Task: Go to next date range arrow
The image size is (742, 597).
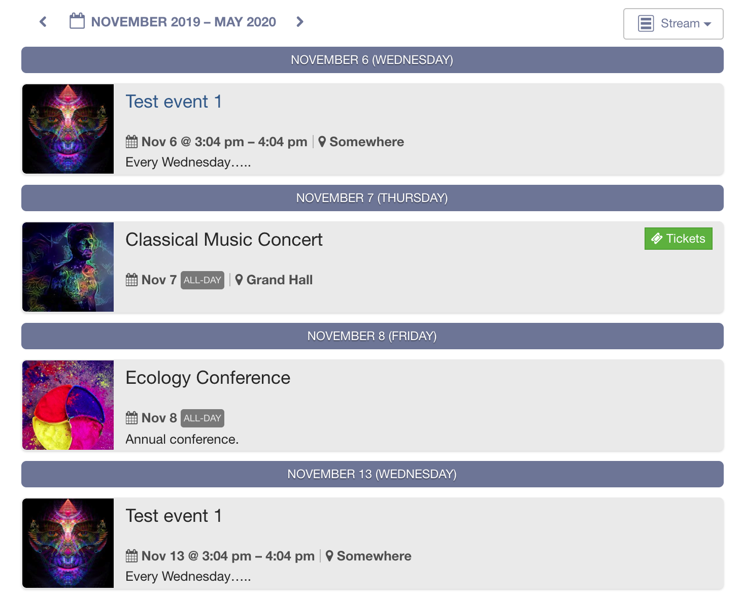Action: click(x=300, y=22)
